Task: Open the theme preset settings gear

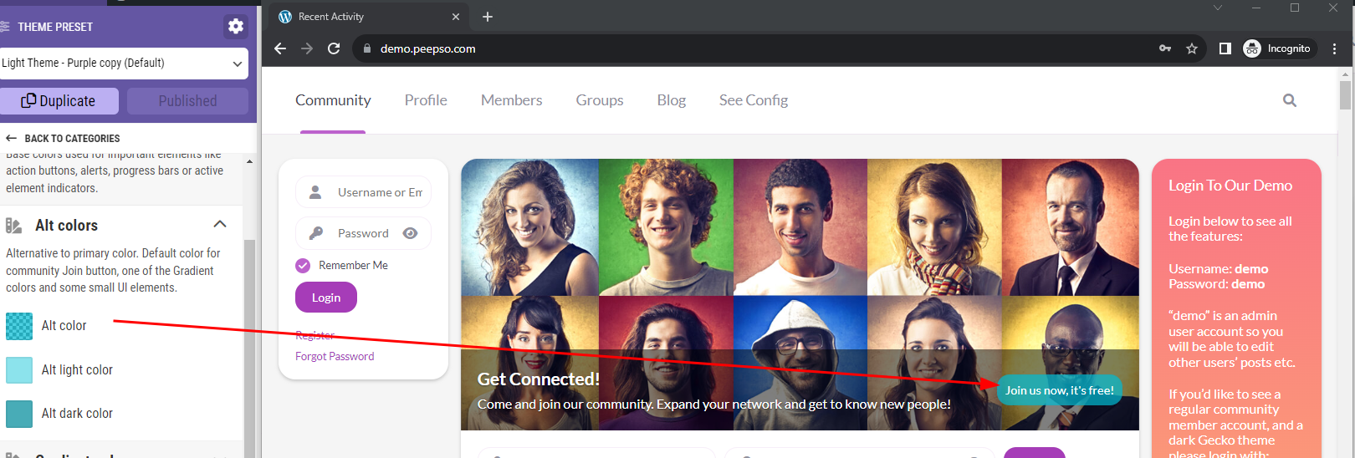Action: pos(236,26)
